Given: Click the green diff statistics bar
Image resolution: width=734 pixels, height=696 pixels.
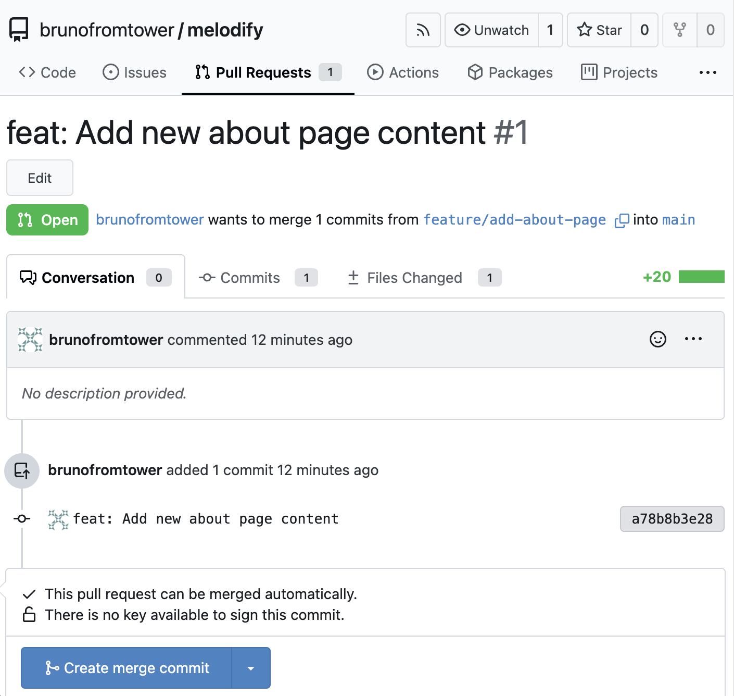Looking at the screenshot, I should click(702, 277).
